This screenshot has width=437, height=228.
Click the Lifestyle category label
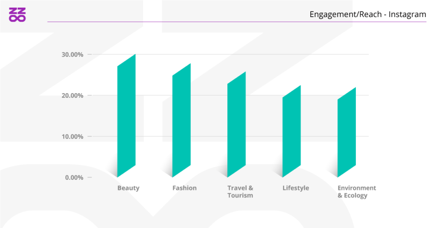click(296, 188)
